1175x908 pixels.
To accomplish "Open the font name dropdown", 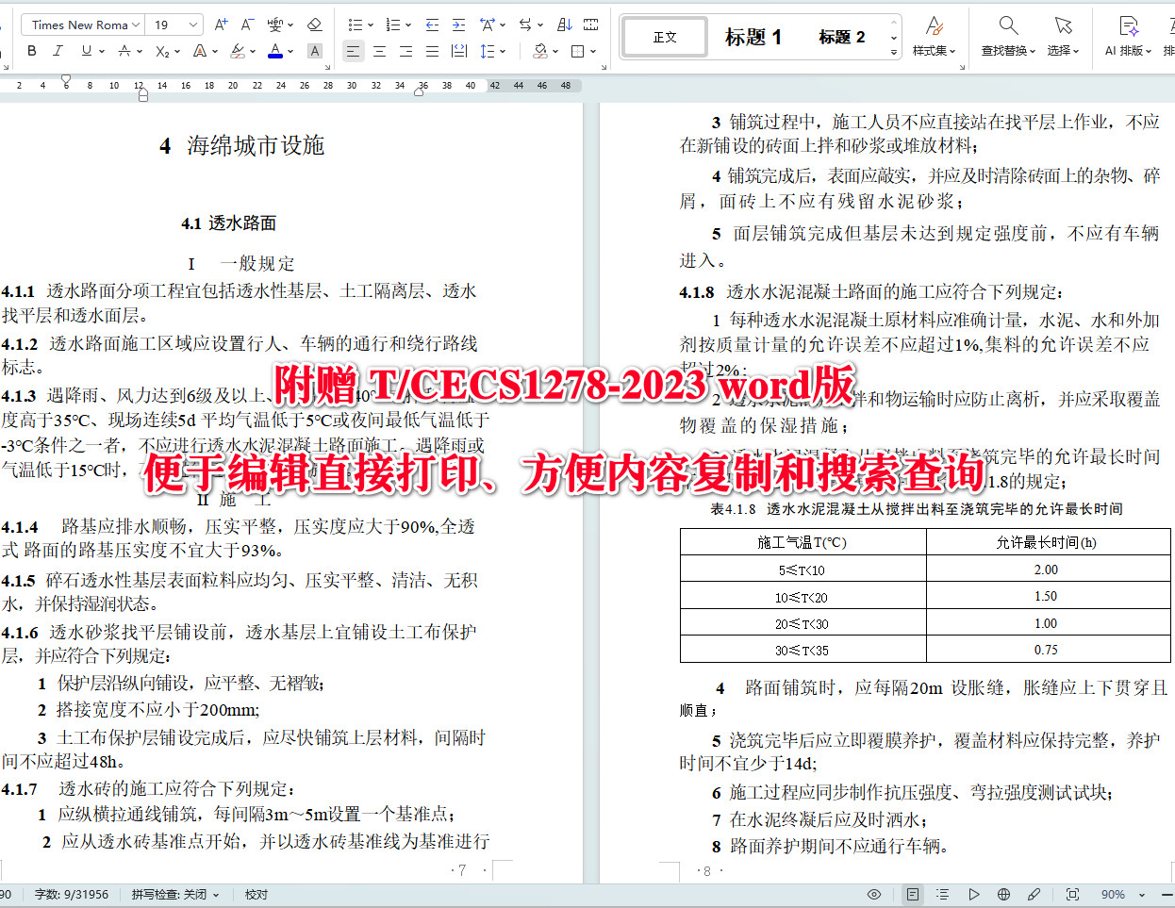I will pos(137,25).
